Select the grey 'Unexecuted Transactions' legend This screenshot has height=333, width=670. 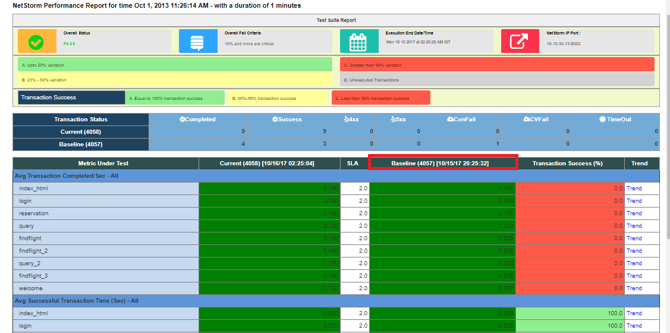point(498,80)
